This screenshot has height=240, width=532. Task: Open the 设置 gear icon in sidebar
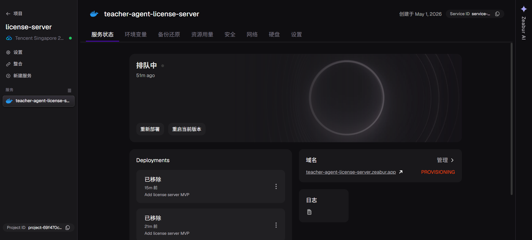coord(8,52)
